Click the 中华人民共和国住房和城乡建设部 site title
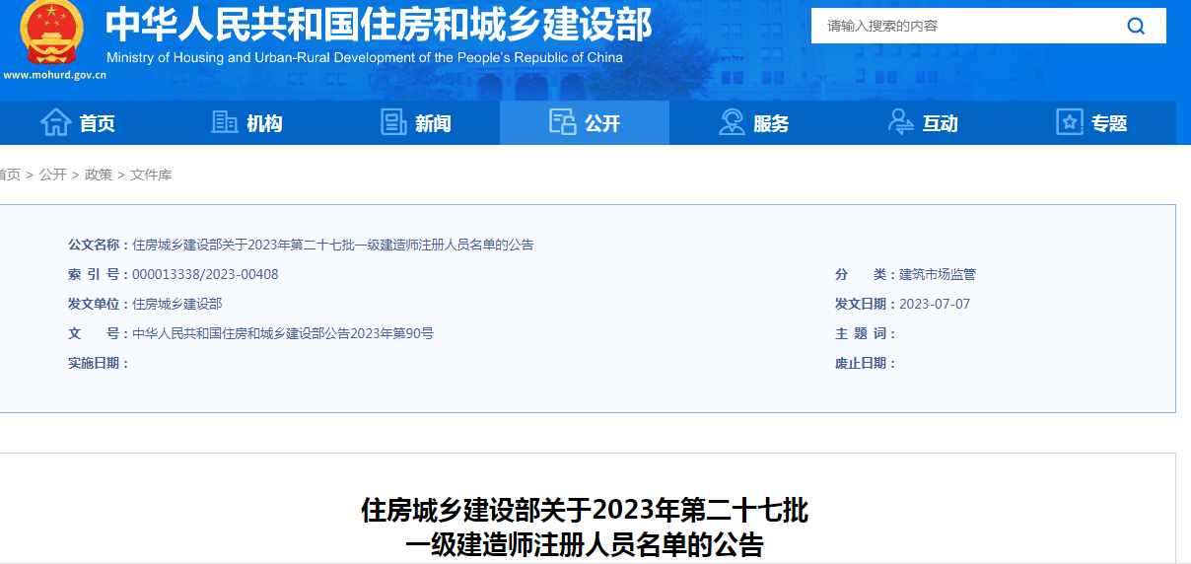This screenshot has height=564, width=1191. point(379,25)
